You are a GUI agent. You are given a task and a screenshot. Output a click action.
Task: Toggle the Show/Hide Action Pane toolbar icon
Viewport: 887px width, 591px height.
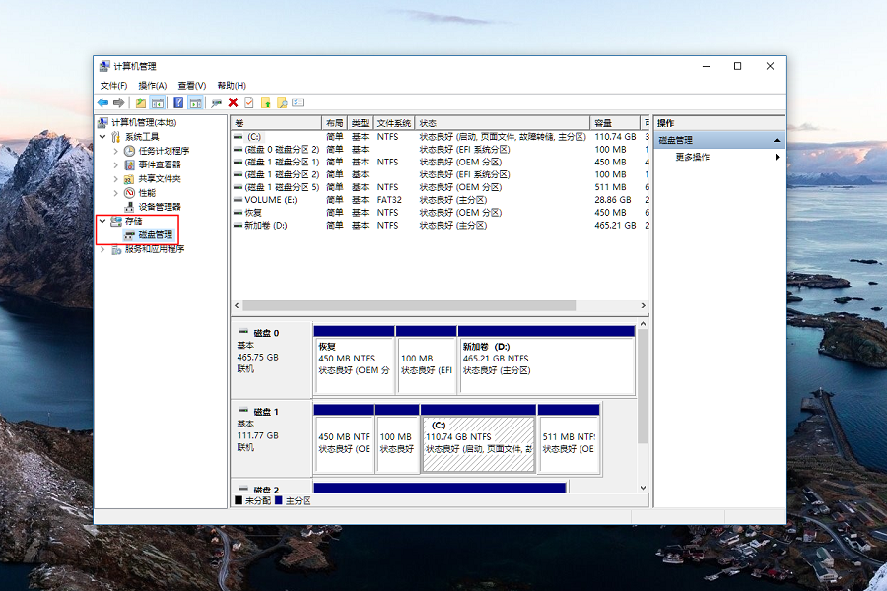pyautogui.click(x=195, y=102)
